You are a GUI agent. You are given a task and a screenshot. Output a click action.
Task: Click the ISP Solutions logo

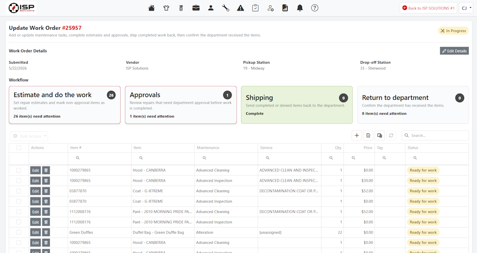coord(21,8)
